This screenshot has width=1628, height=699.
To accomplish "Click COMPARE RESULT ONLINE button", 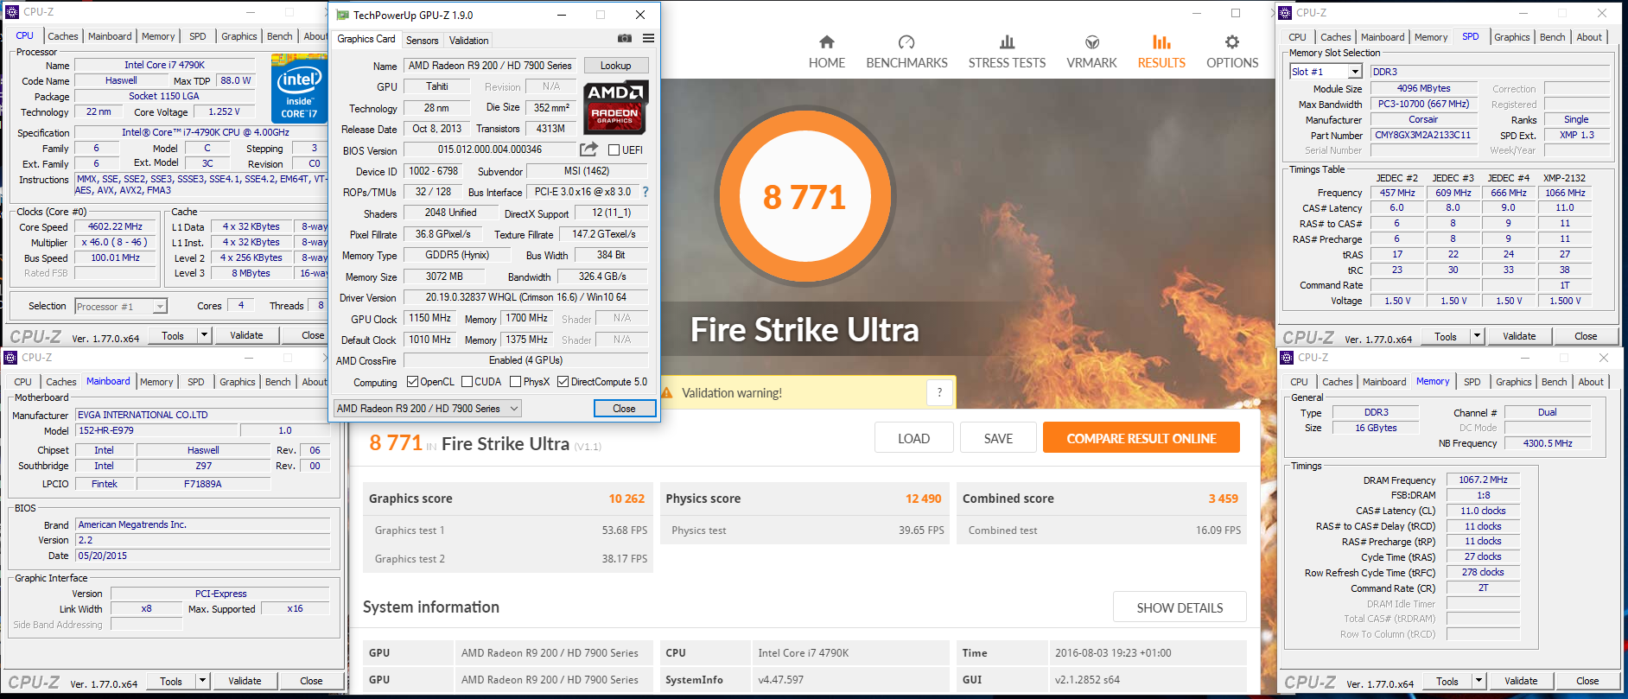I will [x=1142, y=438].
